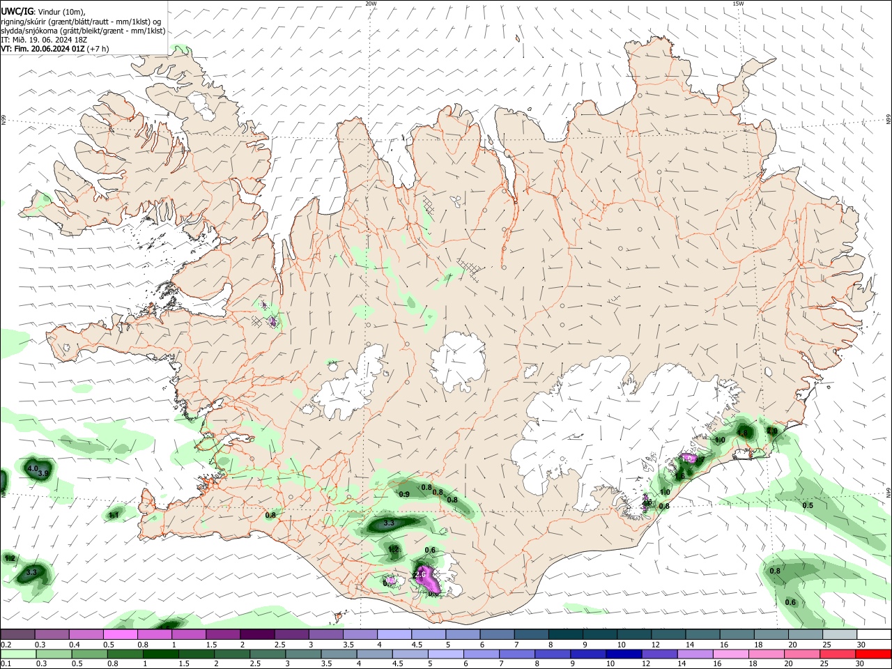Screen dimensions: 892x669
Task: Click the "4.0" rain value over the western sea
Action: click(33, 469)
